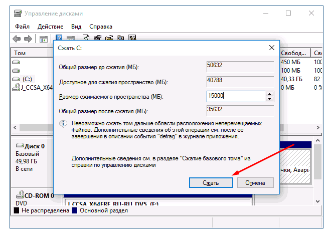
Task: Select the J_CCSA_X64 DVD volume row
Action: tap(33, 87)
